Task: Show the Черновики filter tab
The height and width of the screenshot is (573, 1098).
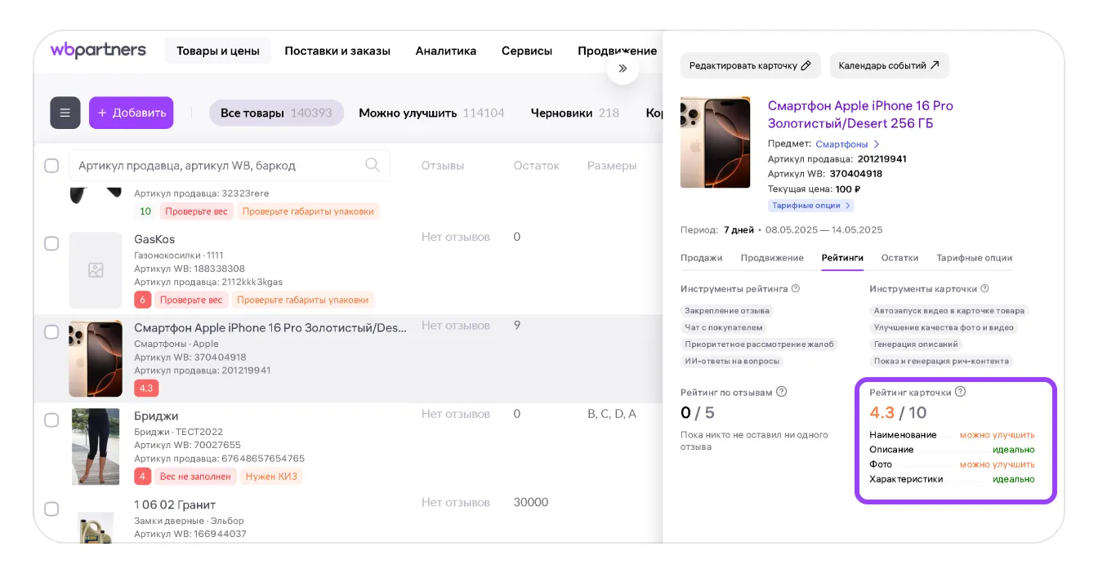Action: click(574, 113)
